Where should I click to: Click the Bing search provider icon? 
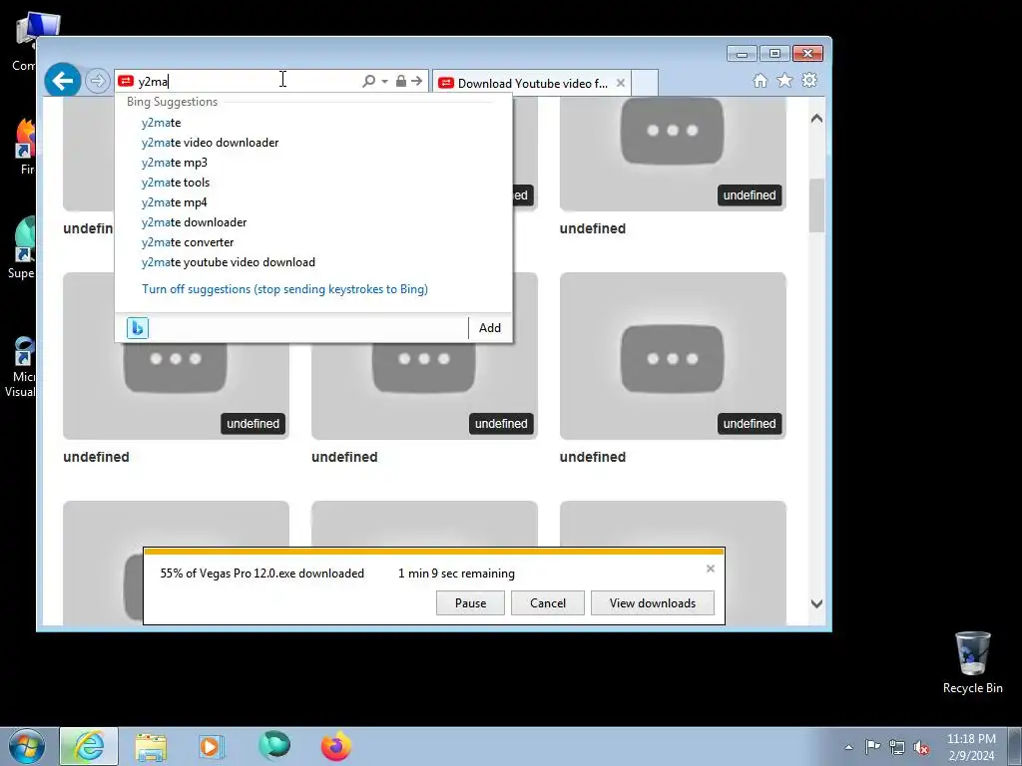click(138, 327)
